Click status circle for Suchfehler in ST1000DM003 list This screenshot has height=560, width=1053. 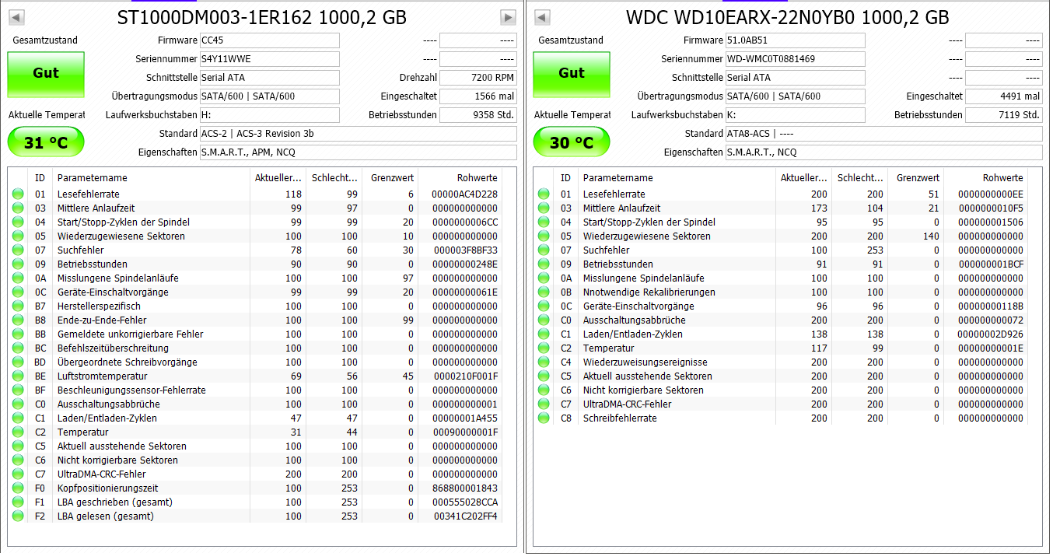point(18,250)
